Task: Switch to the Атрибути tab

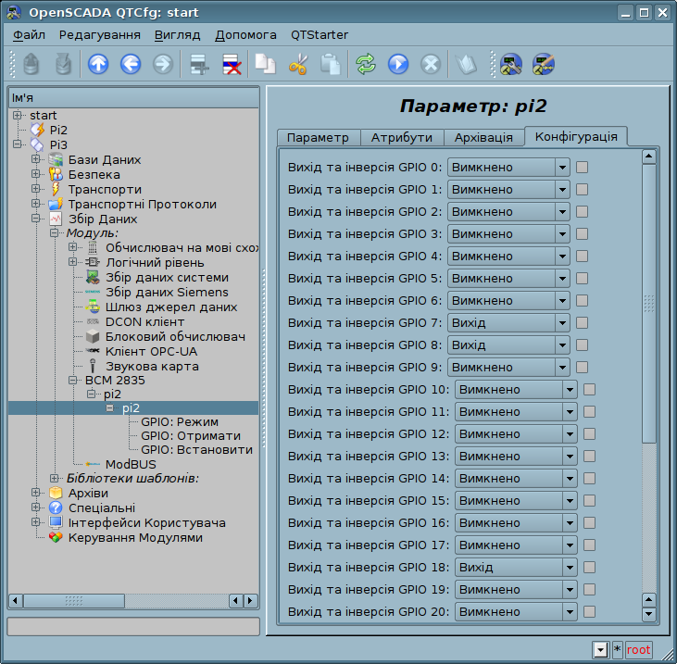Action: (x=402, y=138)
